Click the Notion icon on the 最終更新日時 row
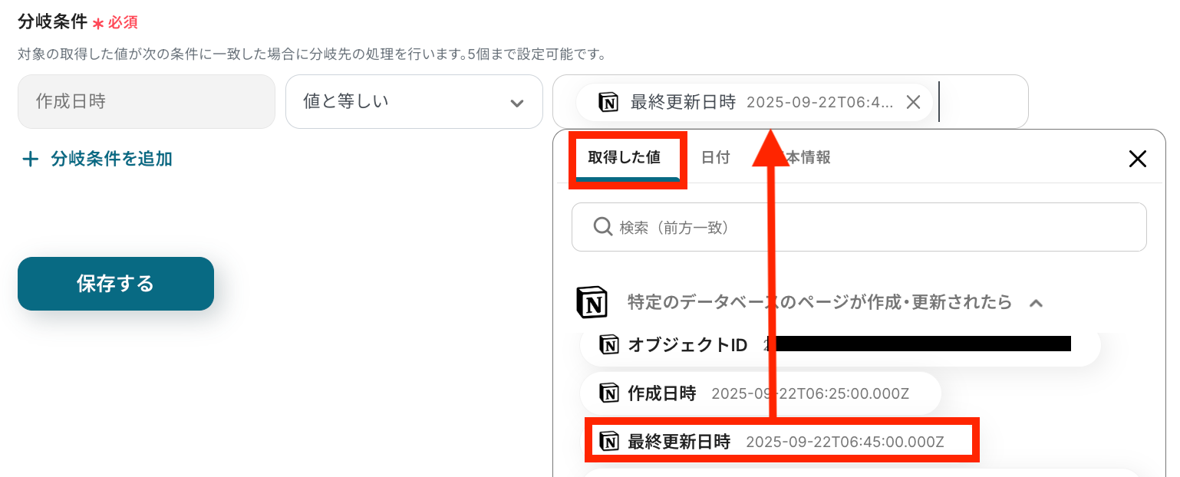This screenshot has height=477, width=1180. tap(609, 442)
